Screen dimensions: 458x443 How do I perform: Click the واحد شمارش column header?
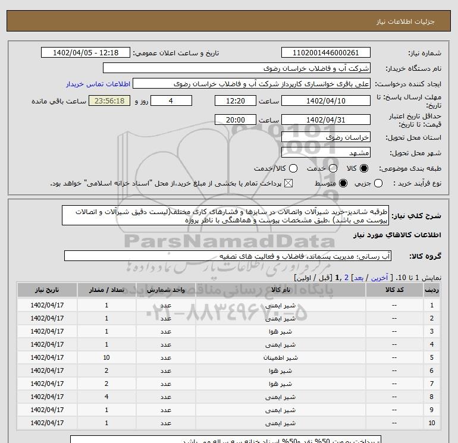(165, 290)
